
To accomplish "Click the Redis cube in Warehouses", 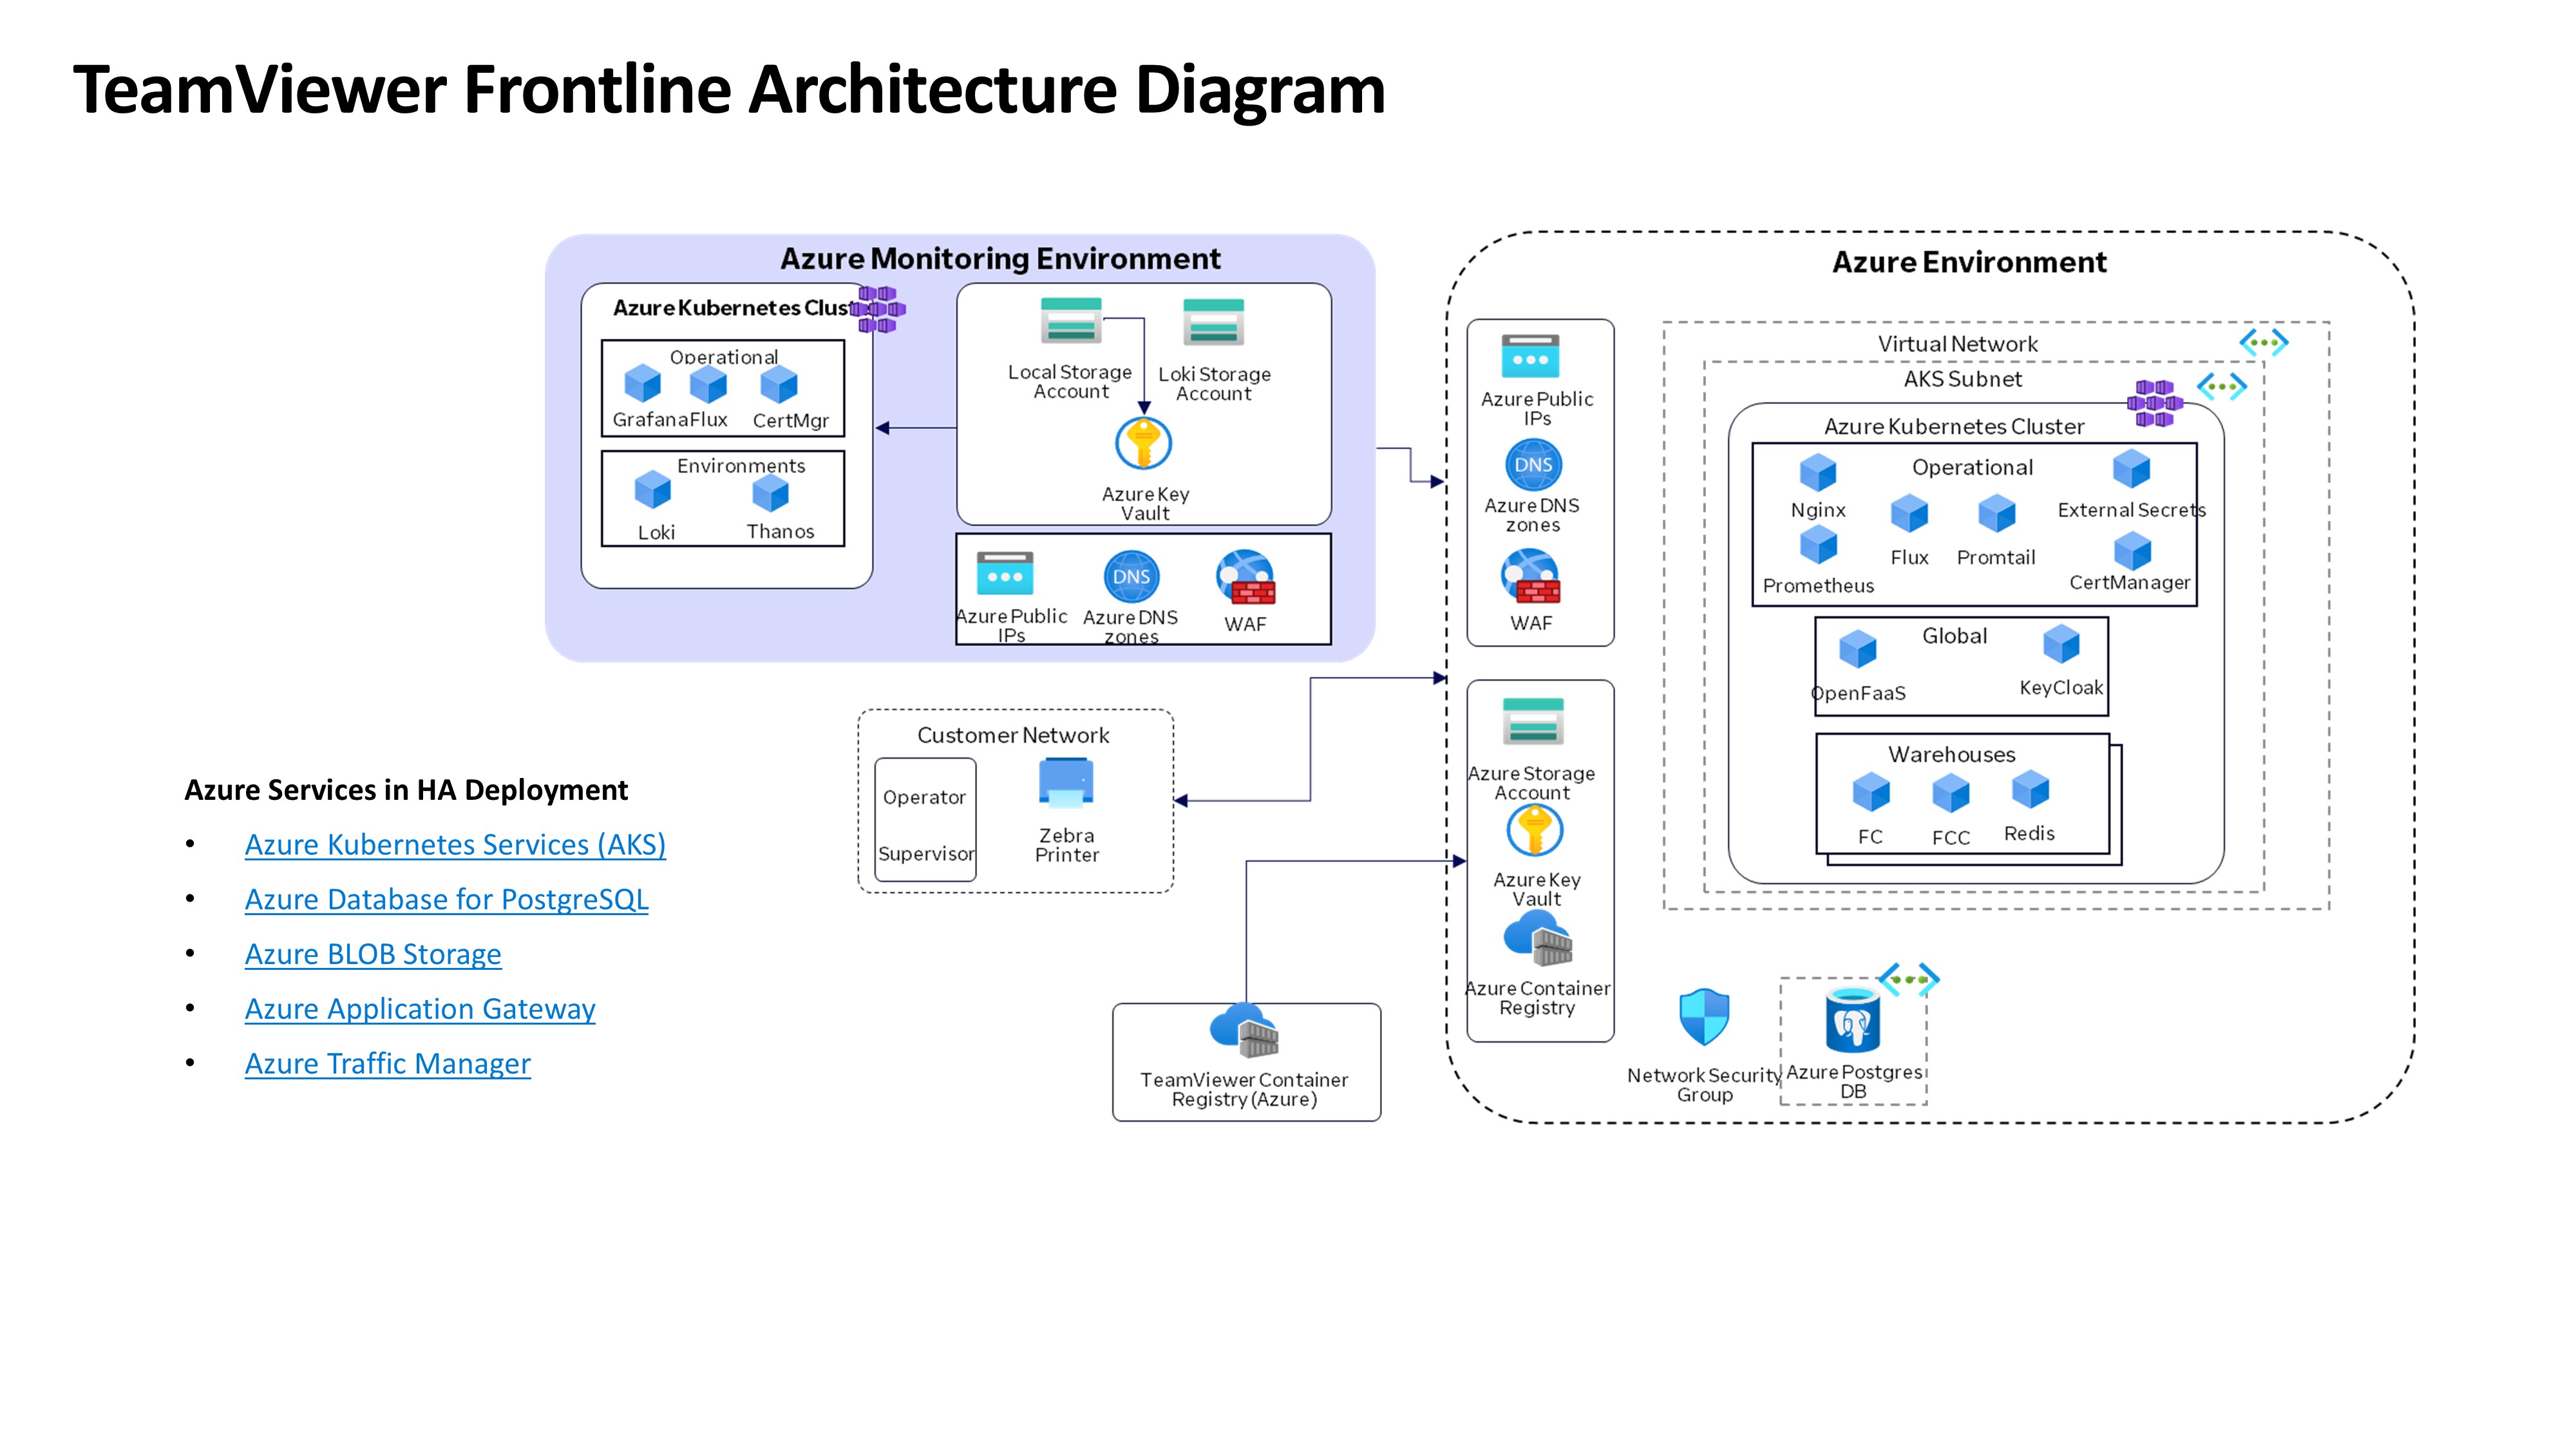I will pos(2030,790).
